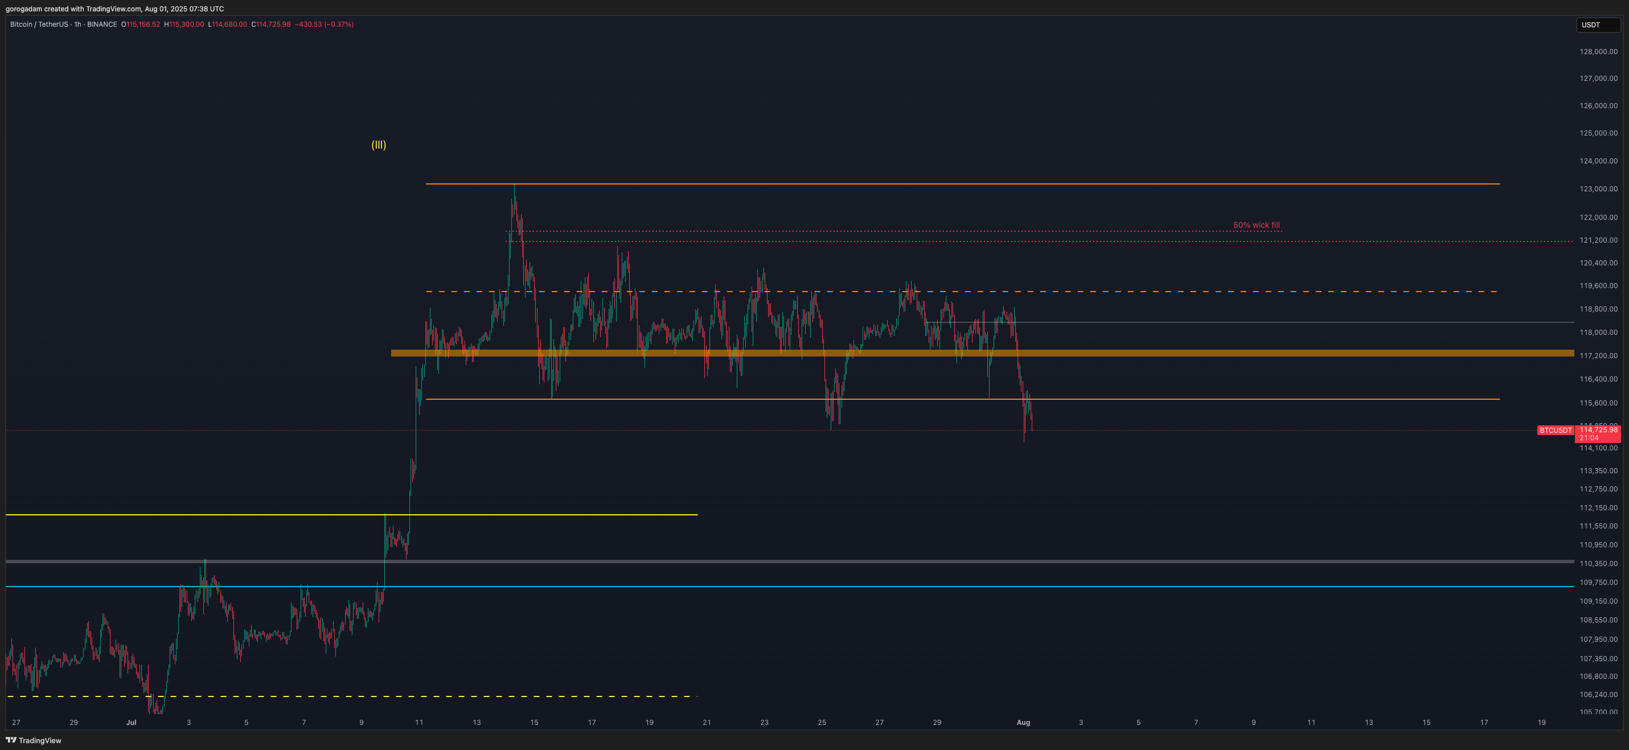
Task: Click the TradingView logo icon
Action: pos(11,740)
